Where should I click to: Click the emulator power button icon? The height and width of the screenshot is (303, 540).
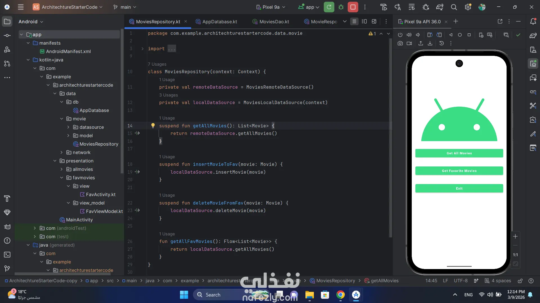point(400,35)
